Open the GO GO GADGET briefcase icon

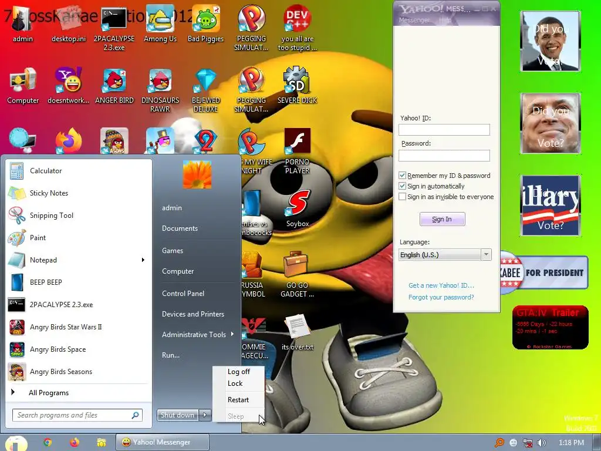[x=297, y=274]
